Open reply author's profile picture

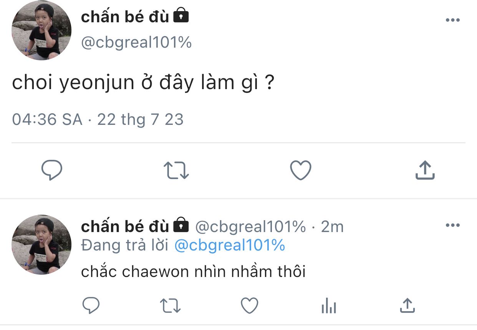point(41,245)
